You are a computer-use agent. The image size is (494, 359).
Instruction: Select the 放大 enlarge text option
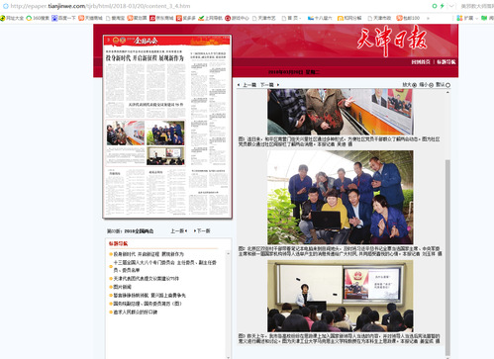click(409, 85)
